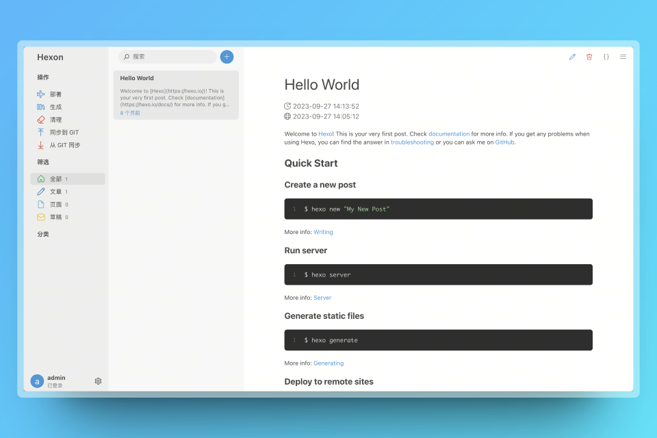The height and width of the screenshot is (438, 657).
Task: Click the 操作 actions section heading
Action: tap(42, 77)
